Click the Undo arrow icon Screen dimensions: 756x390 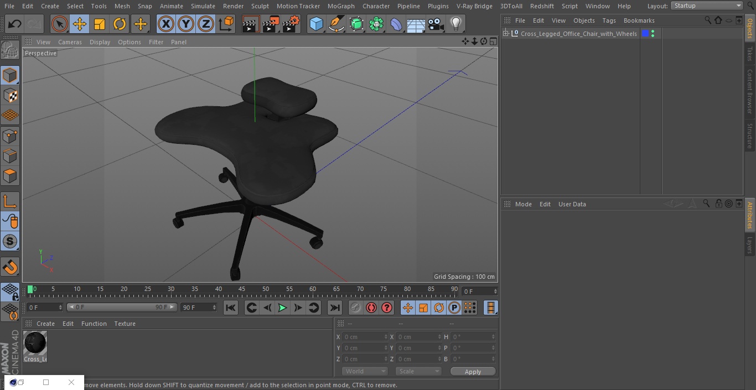(15, 24)
